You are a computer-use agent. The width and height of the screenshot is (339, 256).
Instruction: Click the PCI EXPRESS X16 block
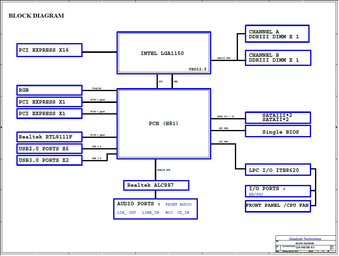49,50
